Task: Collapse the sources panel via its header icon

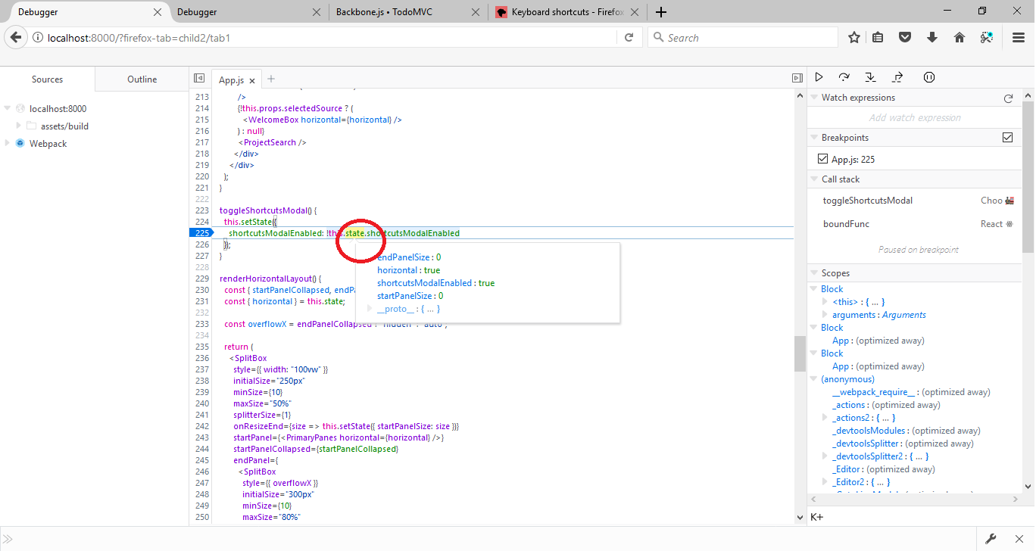Action: (x=199, y=78)
